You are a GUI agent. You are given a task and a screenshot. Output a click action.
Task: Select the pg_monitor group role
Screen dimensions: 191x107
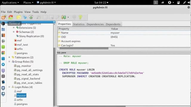(24, 66)
